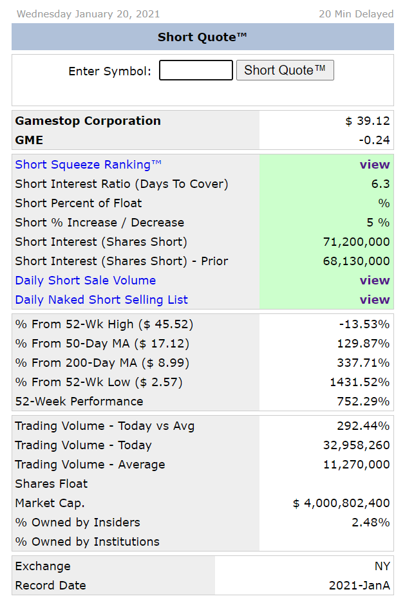This screenshot has height=612, width=405.
Task: Open the Short Squeeze Ranking™ link
Action: tap(88, 165)
